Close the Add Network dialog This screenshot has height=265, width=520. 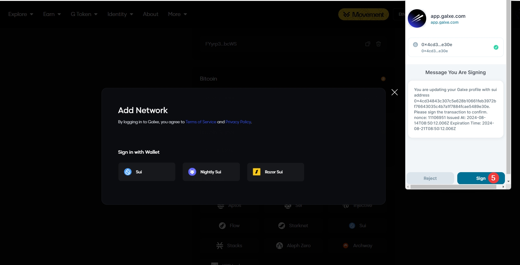pyautogui.click(x=395, y=92)
